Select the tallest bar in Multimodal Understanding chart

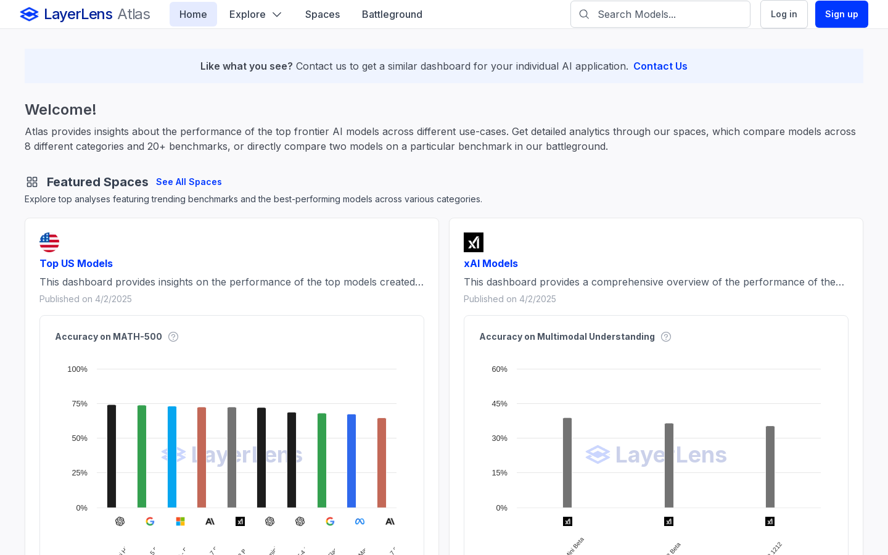point(567,462)
